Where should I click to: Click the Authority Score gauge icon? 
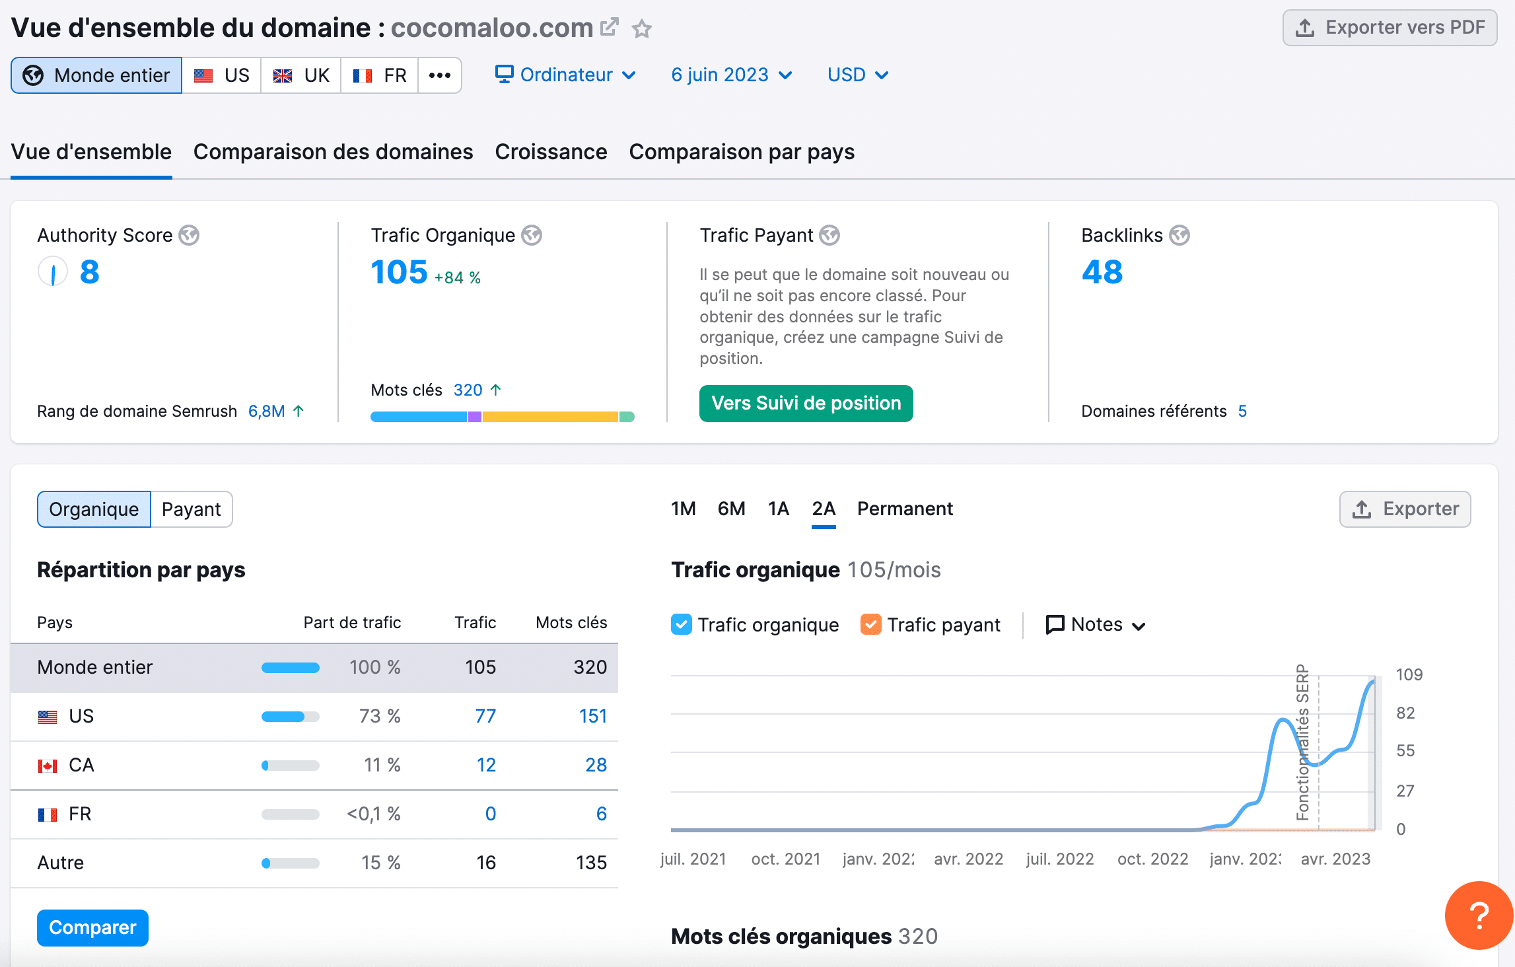click(53, 271)
